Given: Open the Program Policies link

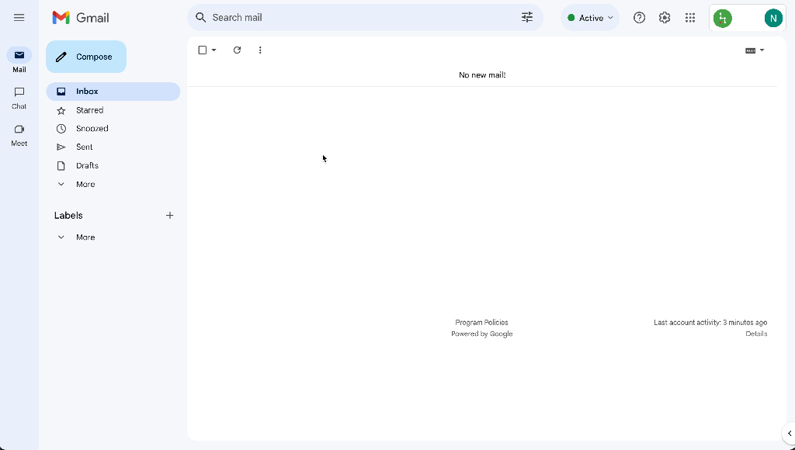Looking at the screenshot, I should (x=481, y=323).
